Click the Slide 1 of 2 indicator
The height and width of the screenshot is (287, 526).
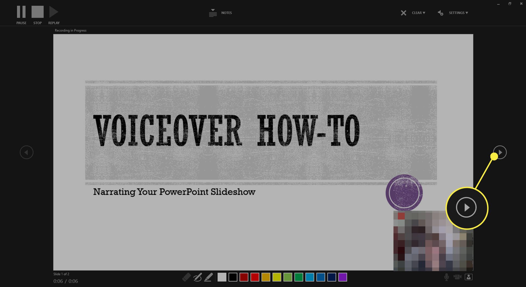click(x=61, y=274)
